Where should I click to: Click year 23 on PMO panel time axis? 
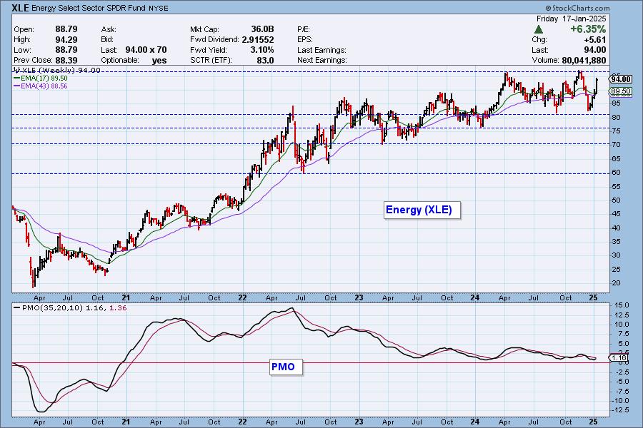tap(359, 422)
